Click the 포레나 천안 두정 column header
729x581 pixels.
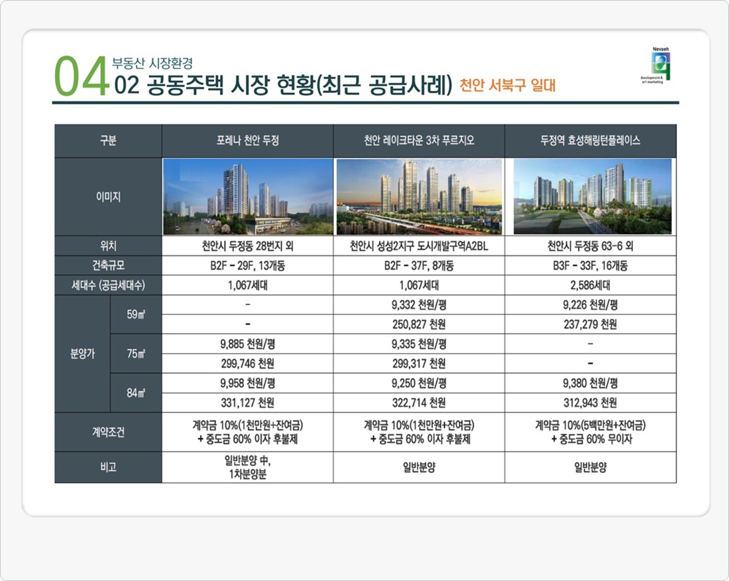tap(248, 141)
